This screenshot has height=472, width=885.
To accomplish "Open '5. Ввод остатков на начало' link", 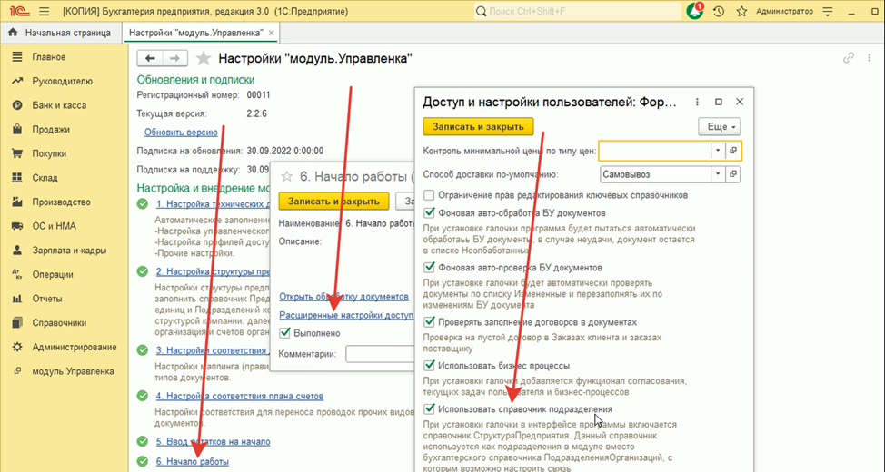I will [214, 441].
